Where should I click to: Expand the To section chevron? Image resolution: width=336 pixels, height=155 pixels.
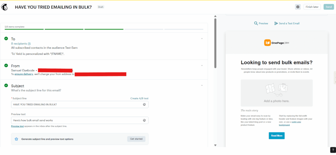pyautogui.click(x=202, y=39)
